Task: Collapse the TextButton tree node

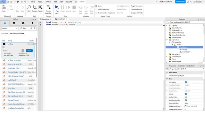Action: (175, 47)
